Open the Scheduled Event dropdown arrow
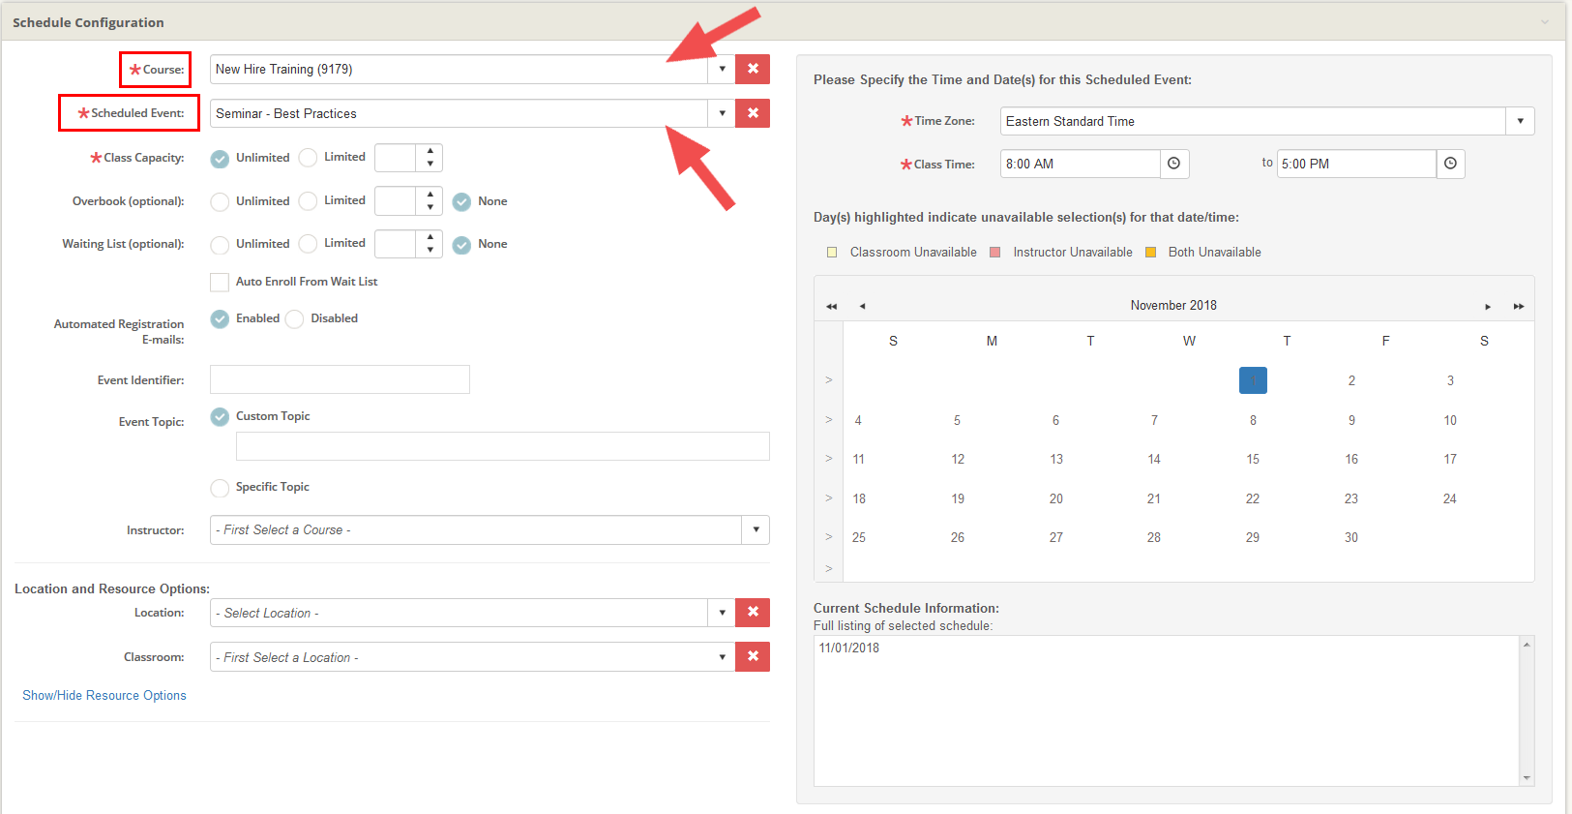The height and width of the screenshot is (814, 1572). point(722,113)
